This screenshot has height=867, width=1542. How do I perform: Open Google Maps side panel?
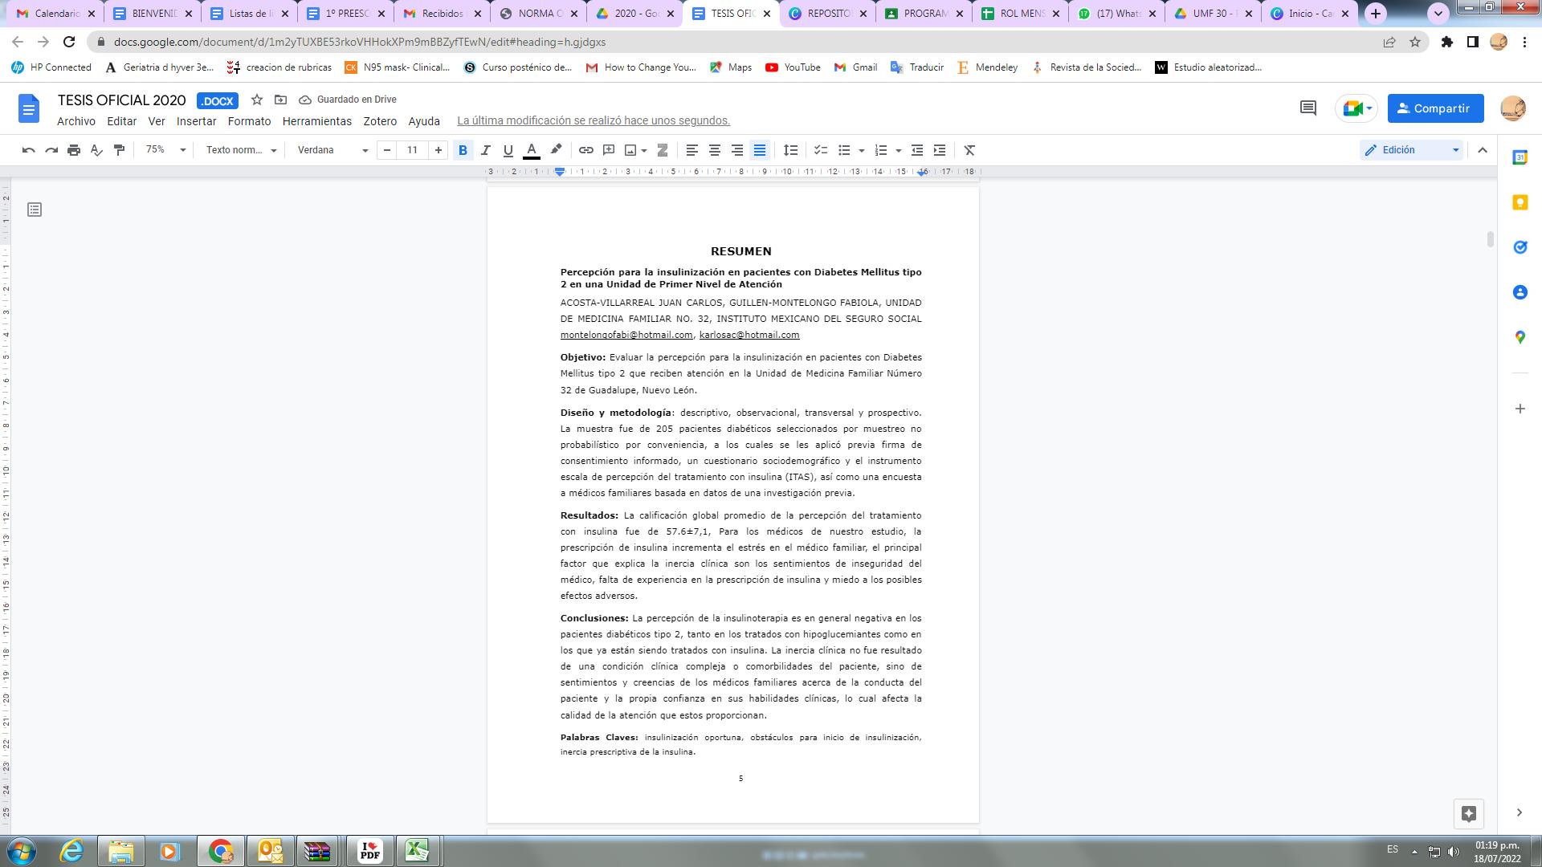(x=1520, y=338)
